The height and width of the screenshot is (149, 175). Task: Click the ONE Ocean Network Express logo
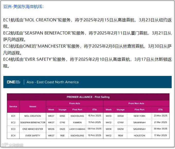[14, 82]
